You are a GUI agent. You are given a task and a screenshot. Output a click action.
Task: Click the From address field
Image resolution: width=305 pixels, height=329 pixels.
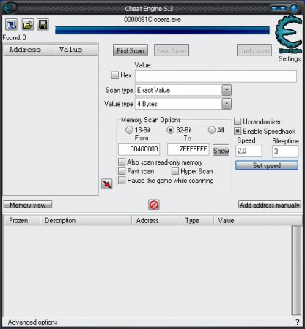coord(139,149)
